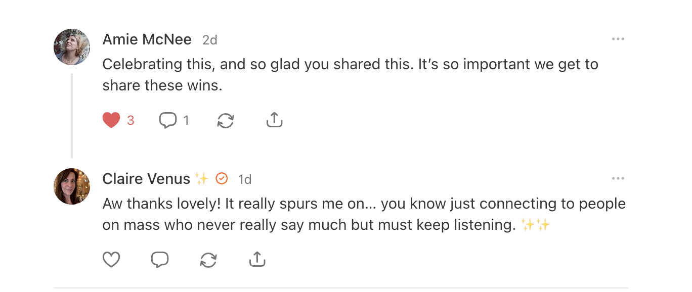Open Amie McNee's profile from her name

[x=147, y=39]
